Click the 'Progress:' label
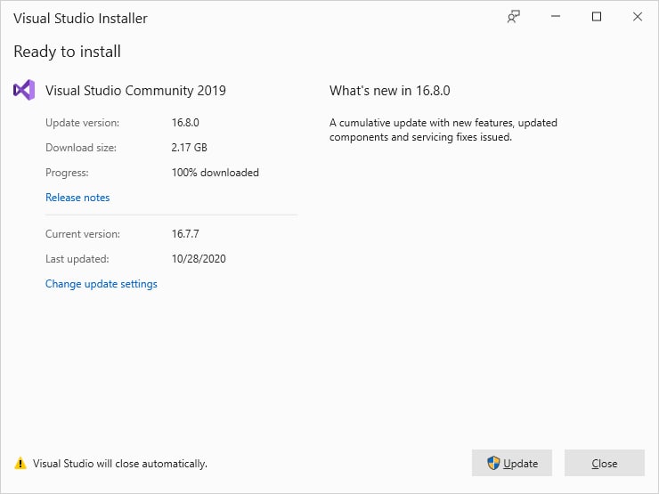The height and width of the screenshot is (494, 659). [68, 173]
